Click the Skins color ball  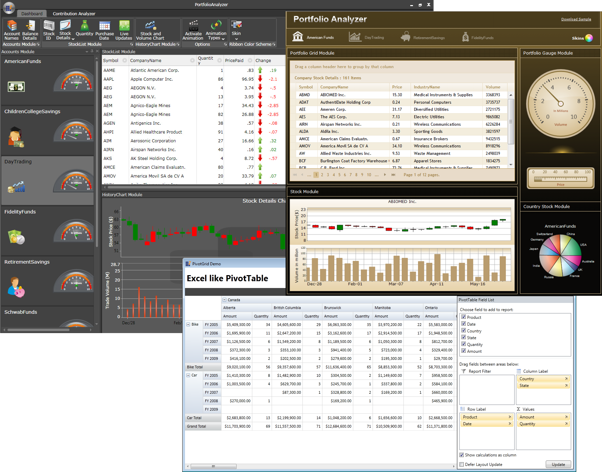coord(589,38)
